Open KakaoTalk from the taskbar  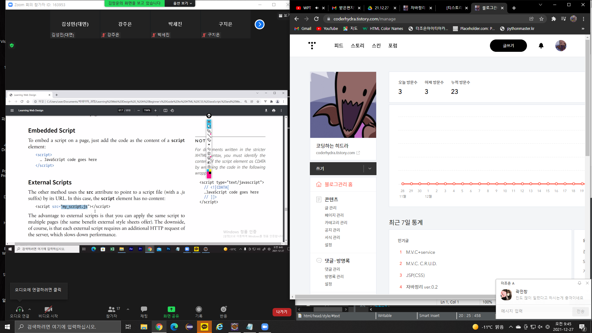(204, 327)
